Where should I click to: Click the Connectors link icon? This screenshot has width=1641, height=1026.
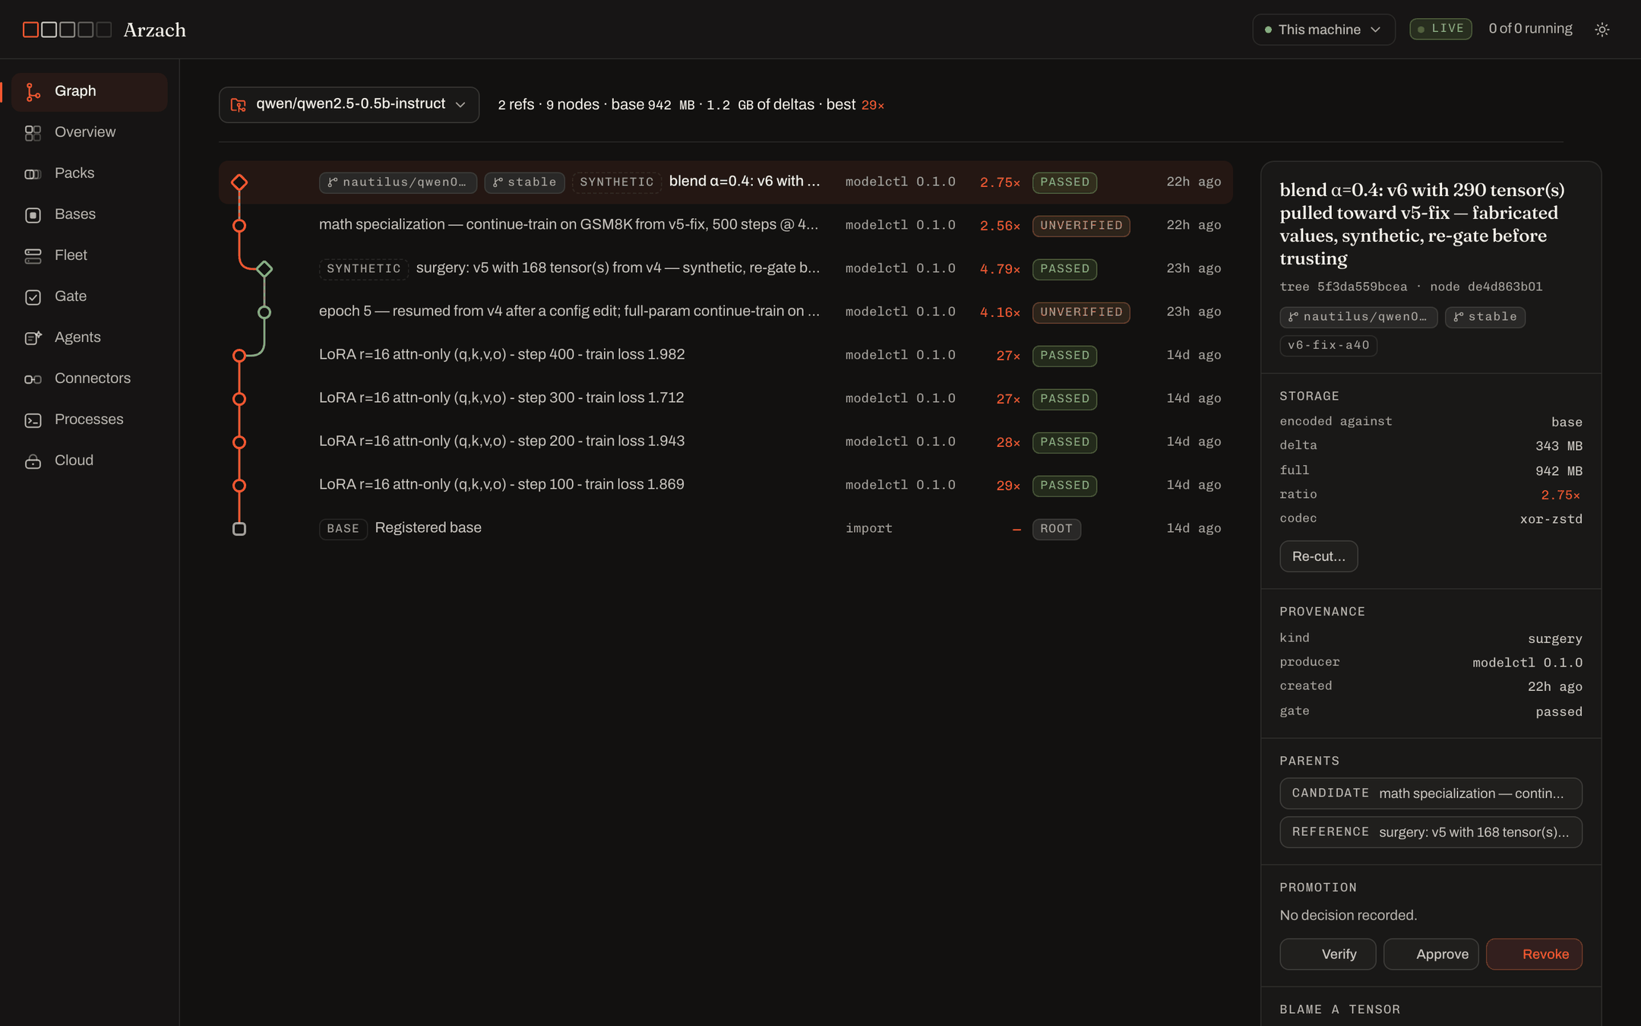(x=33, y=379)
